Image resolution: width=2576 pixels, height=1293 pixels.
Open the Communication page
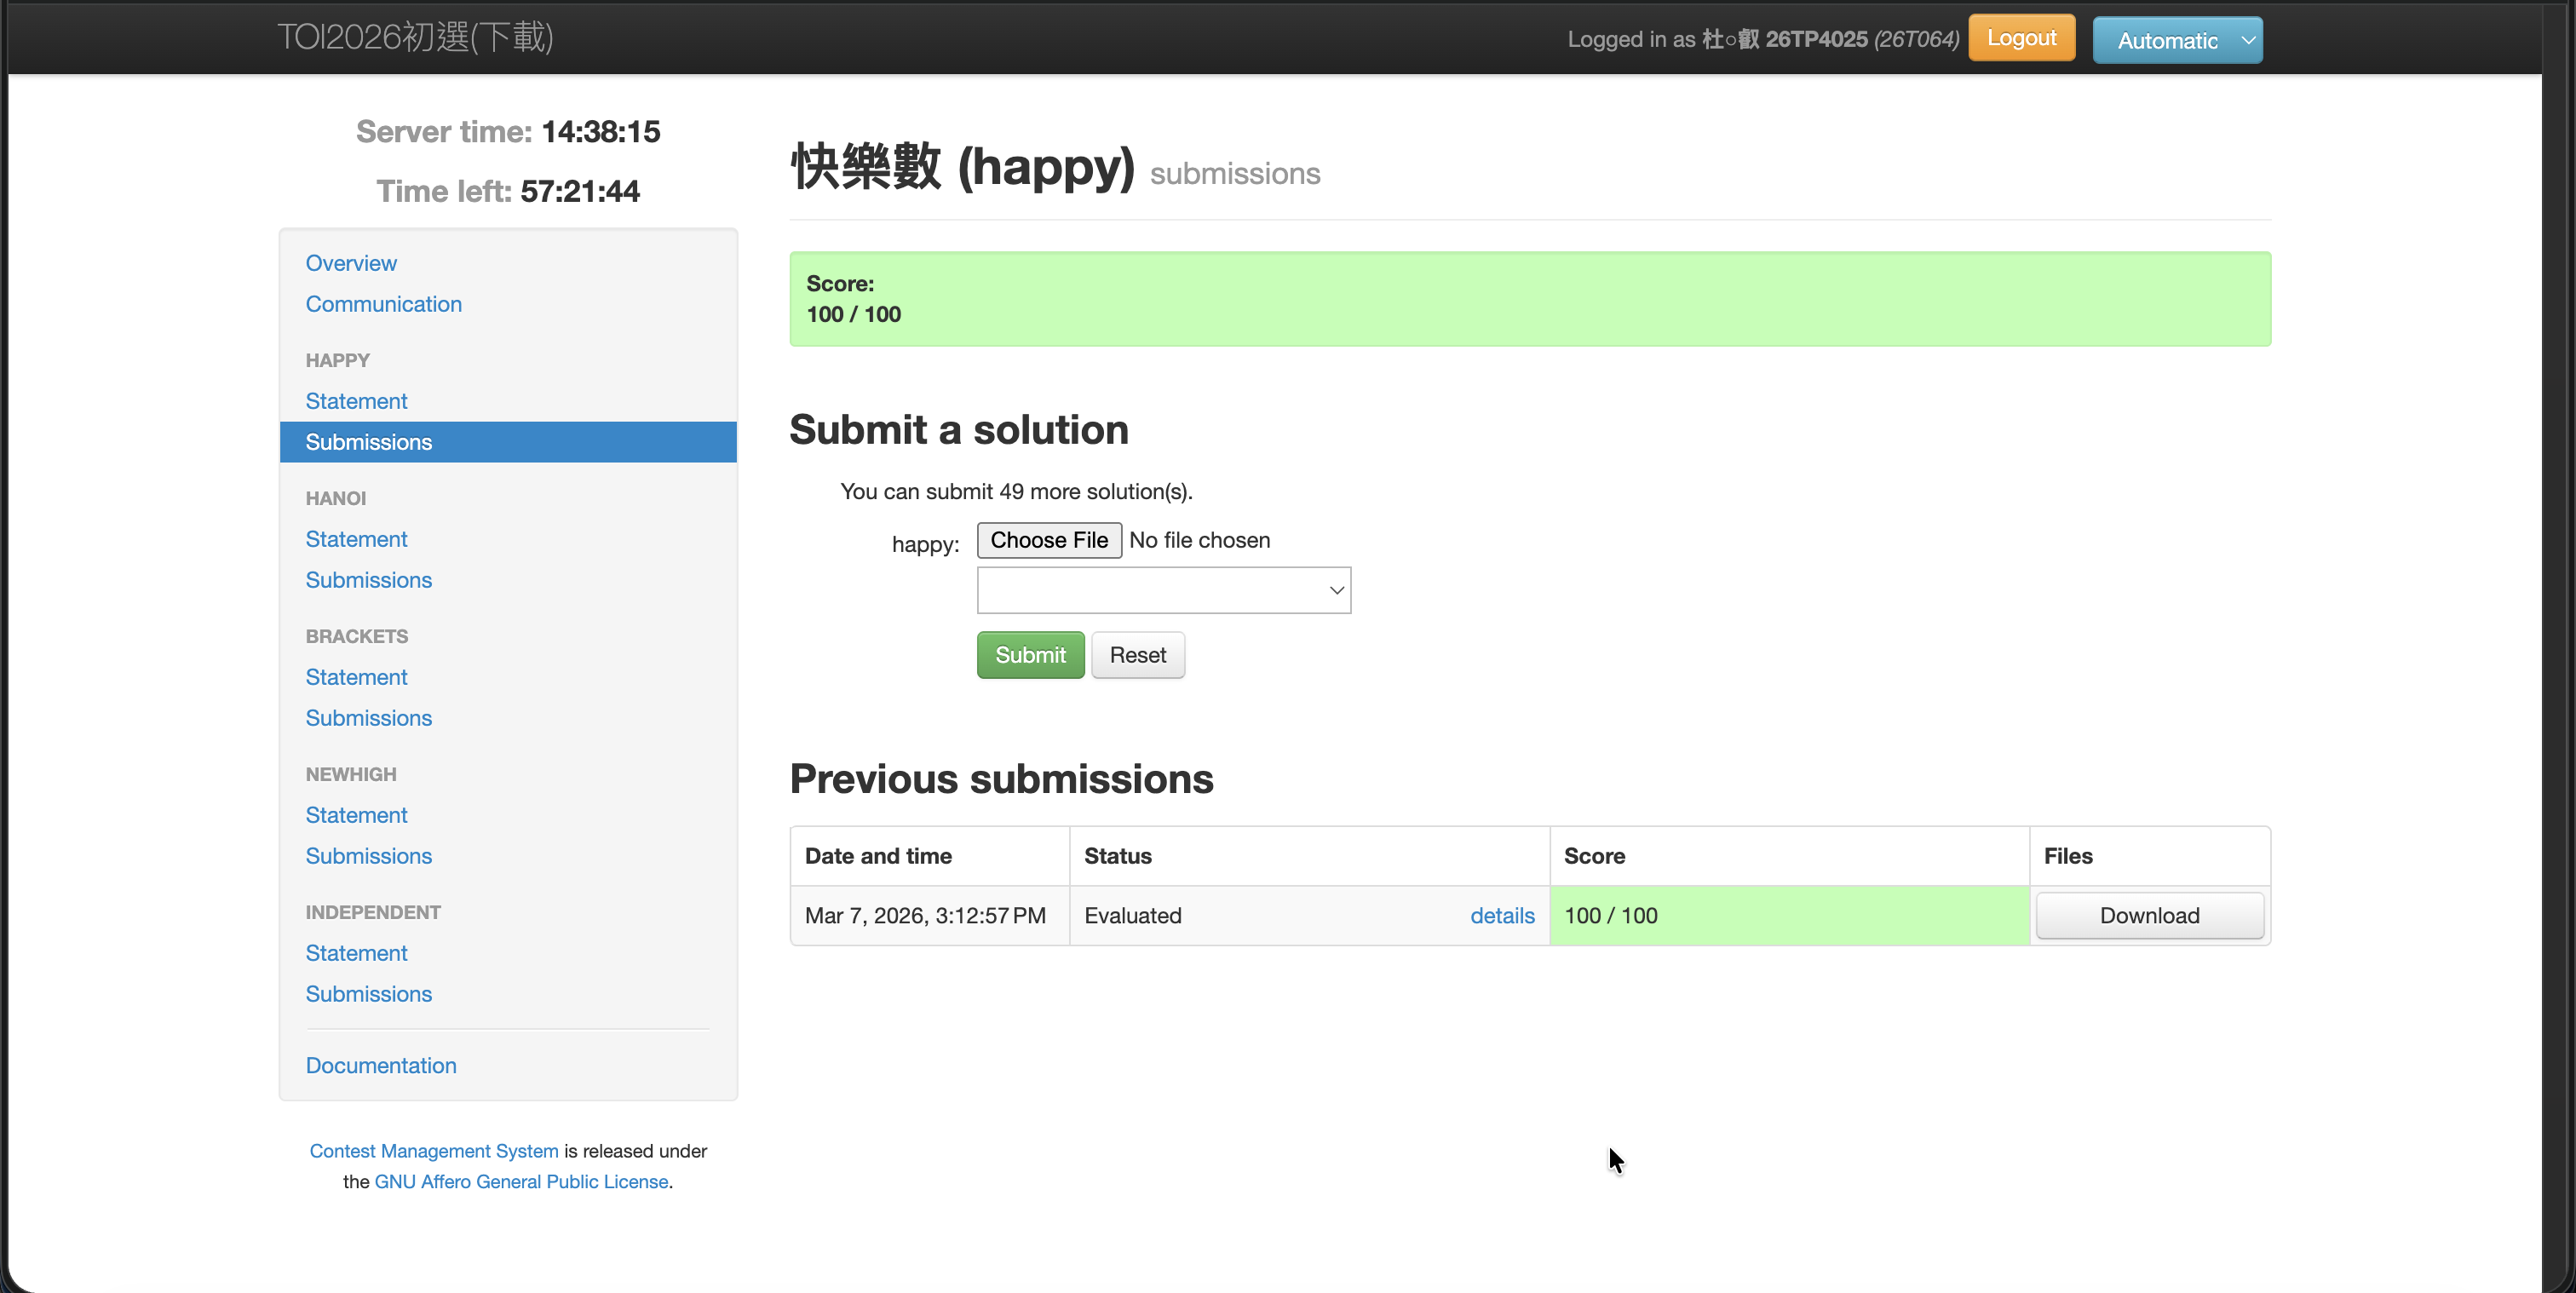tap(384, 304)
